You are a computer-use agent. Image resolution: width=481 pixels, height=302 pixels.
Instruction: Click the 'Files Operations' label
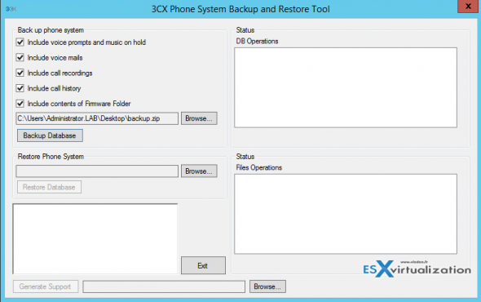[x=259, y=167]
